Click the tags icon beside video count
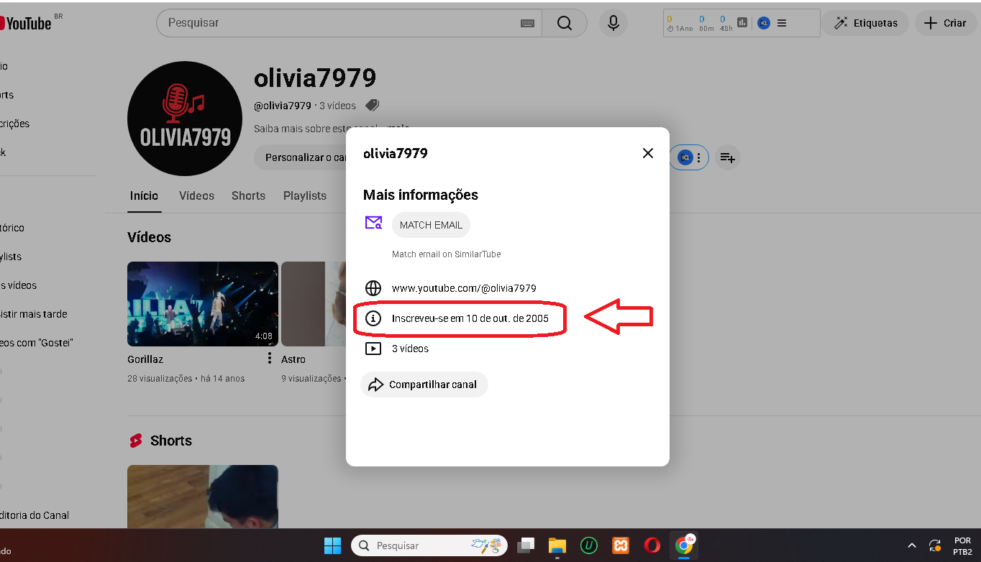The image size is (981, 562). [372, 106]
